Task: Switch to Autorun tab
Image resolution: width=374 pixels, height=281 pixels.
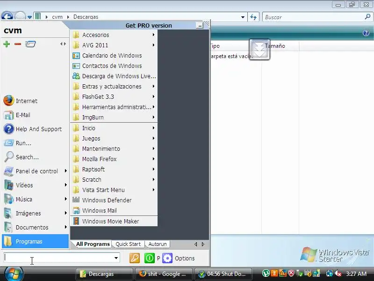Action: coord(158,244)
